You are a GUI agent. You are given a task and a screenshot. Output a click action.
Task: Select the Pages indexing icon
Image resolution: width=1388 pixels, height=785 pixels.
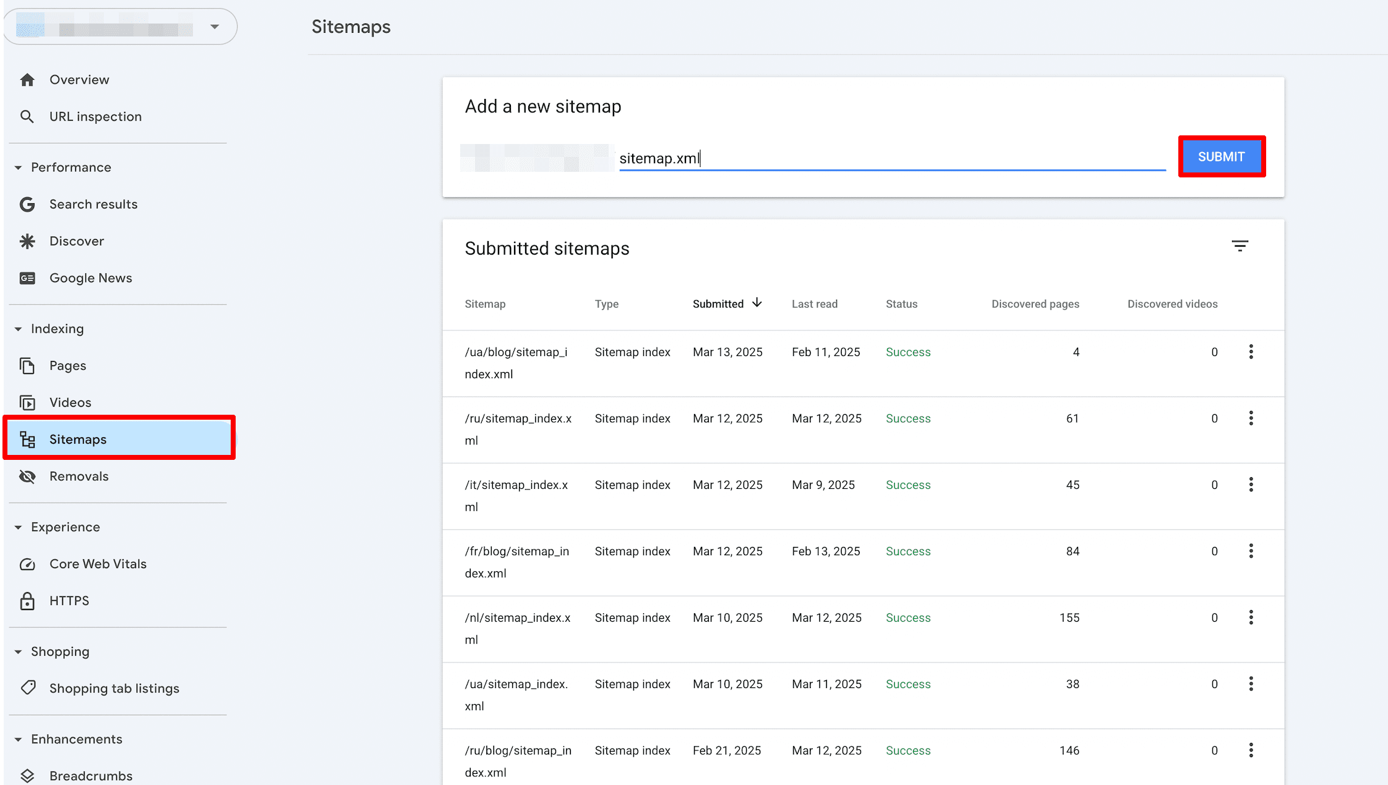click(x=27, y=365)
